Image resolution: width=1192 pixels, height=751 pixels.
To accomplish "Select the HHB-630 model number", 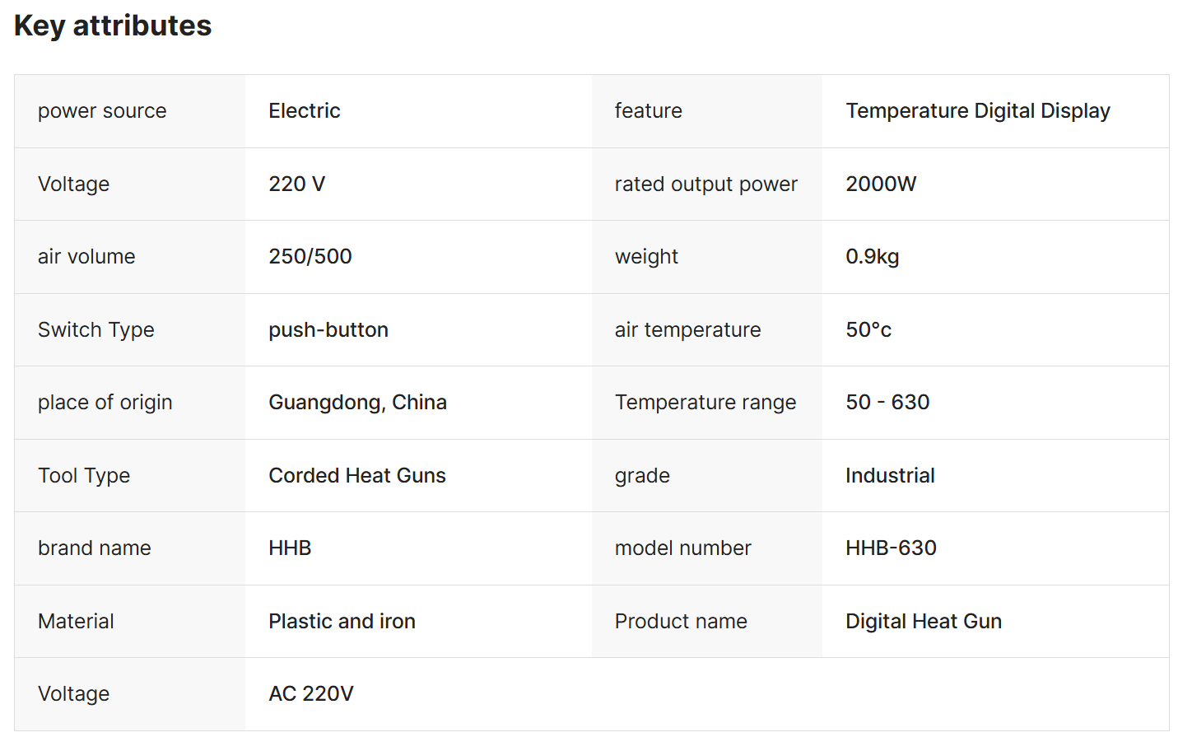I will pos(891,548).
